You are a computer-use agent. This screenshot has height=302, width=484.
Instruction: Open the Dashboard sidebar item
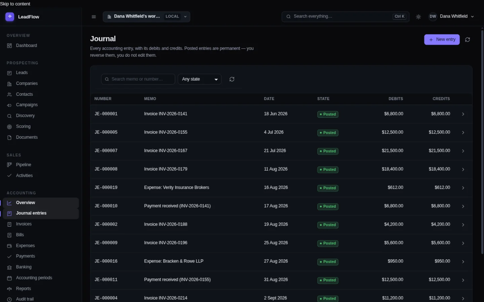[40, 46]
